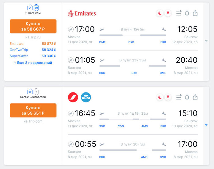The width and height of the screenshot is (214, 169).
Task: Pin the 17:00 Moscow departure flight
Action: pos(71,29)
